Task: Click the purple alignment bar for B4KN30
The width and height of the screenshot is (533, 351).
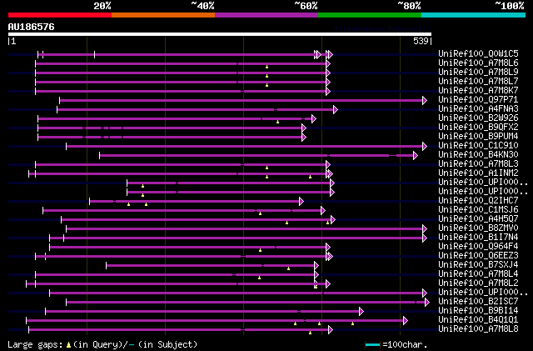Action: [x=257, y=155]
